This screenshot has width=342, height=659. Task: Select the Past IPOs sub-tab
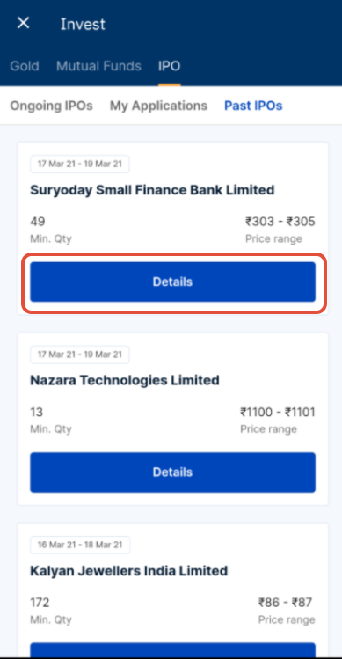[x=253, y=106]
